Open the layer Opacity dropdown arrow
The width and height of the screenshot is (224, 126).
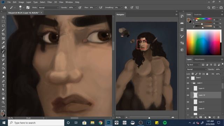[x=222, y=69]
